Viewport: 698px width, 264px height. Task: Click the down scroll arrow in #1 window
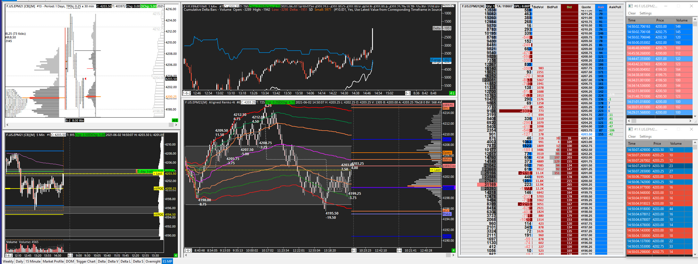(695, 254)
